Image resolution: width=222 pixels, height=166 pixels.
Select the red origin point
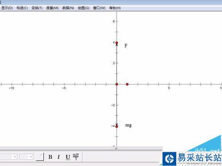117,84
